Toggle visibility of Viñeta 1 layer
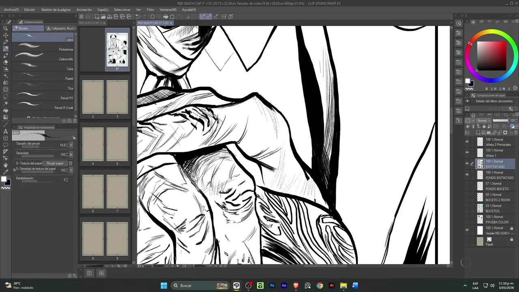This screenshot has width=519, height=292. click(467, 153)
